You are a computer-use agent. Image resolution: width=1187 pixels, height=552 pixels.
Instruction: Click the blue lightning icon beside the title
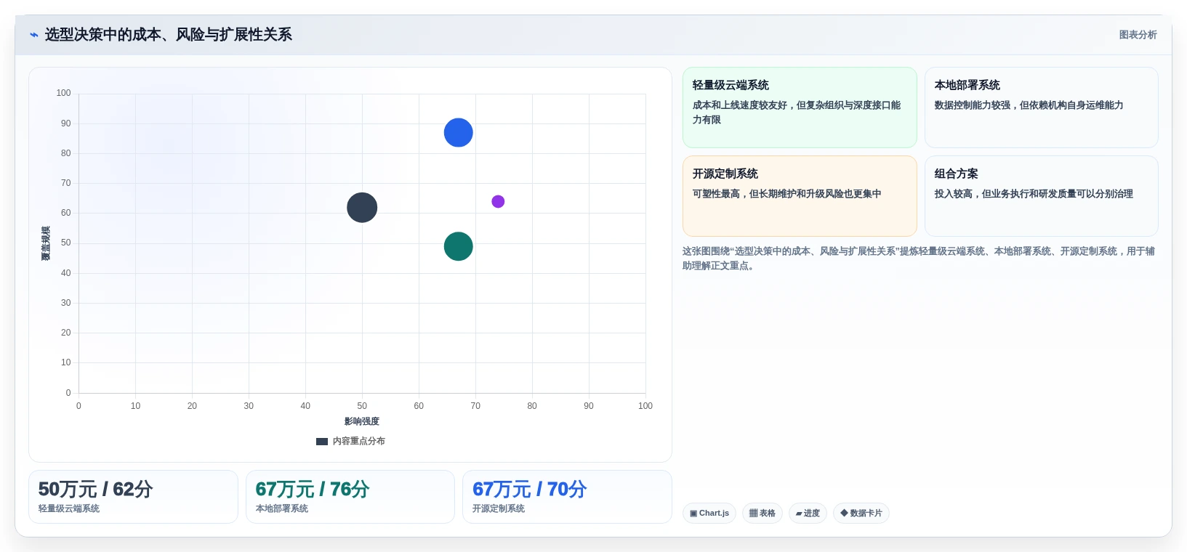tap(33, 35)
